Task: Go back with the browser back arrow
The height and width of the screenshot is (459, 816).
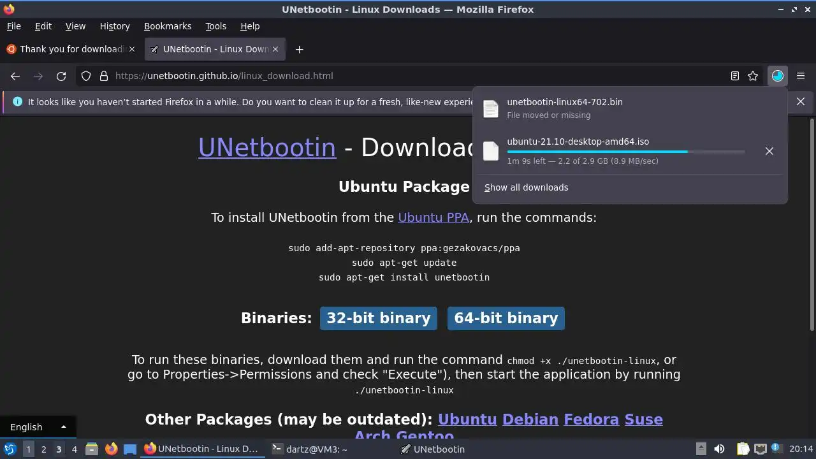Action: [x=15, y=76]
